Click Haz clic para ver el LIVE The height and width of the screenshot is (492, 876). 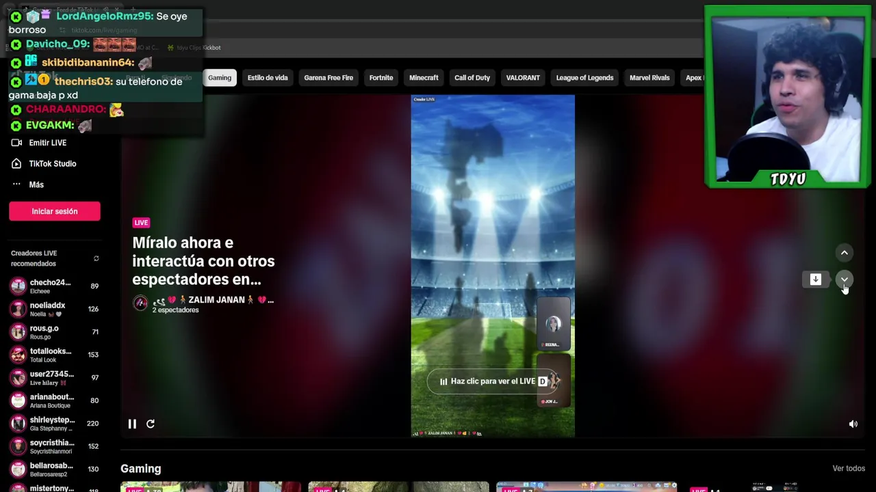click(x=493, y=381)
